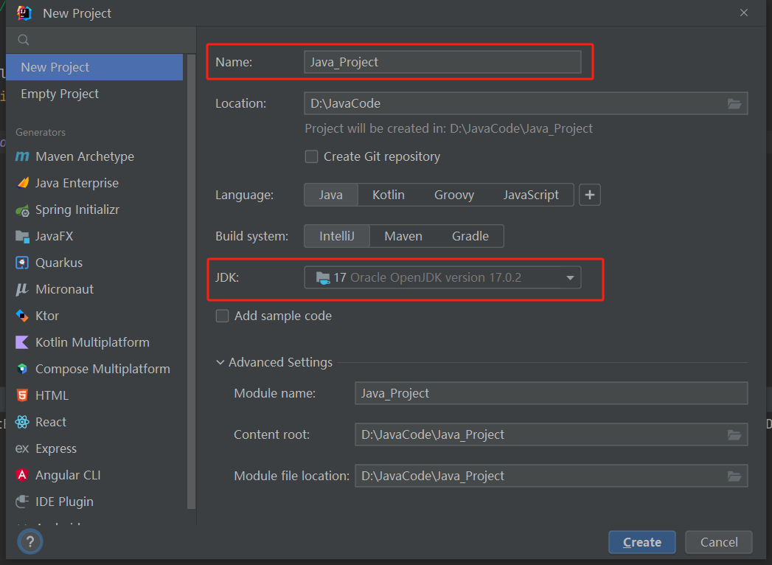
Task: Click the HTML5 shield icon
Action: pos(22,395)
